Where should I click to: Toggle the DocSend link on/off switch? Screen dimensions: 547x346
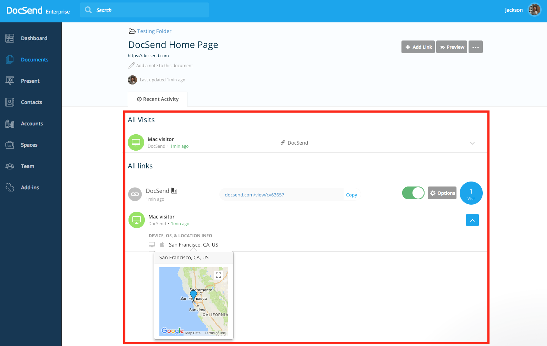pos(413,193)
